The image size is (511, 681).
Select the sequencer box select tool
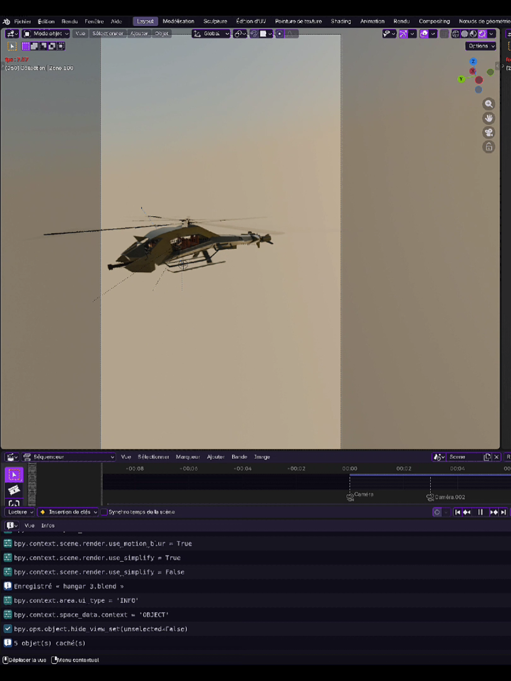pos(14,474)
